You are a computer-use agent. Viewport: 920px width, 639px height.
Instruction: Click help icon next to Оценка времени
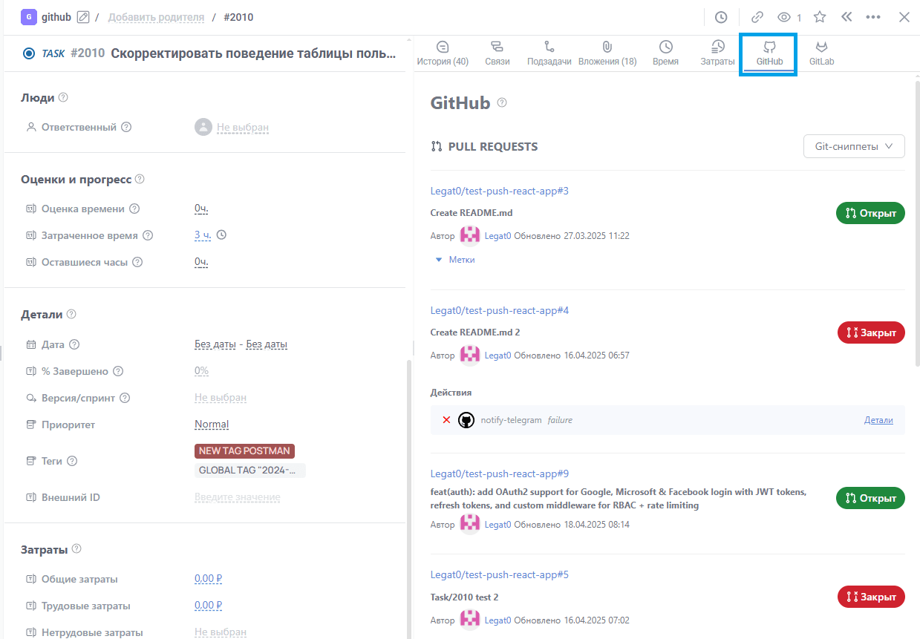coord(134,209)
